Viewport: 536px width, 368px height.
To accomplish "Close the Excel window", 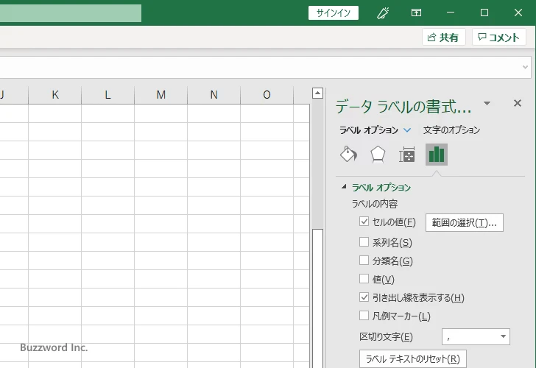I will [518, 13].
